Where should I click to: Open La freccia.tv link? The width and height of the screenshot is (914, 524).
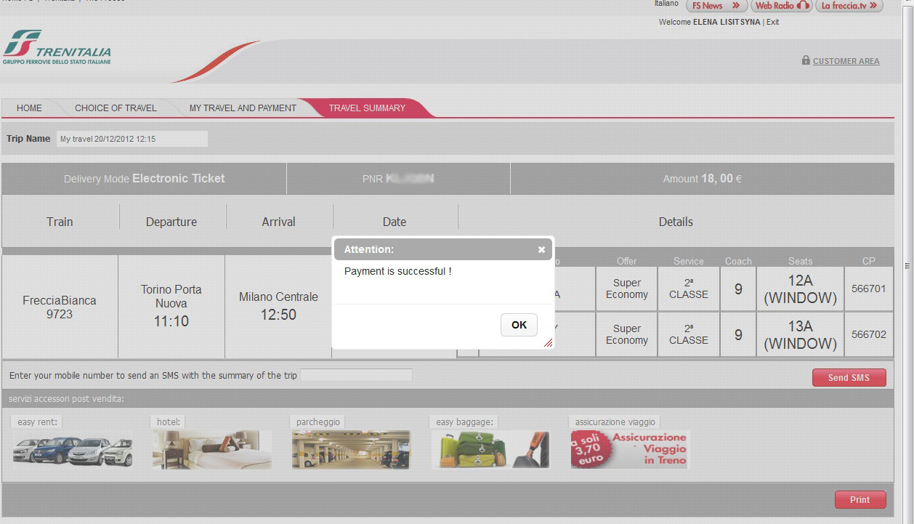click(849, 6)
